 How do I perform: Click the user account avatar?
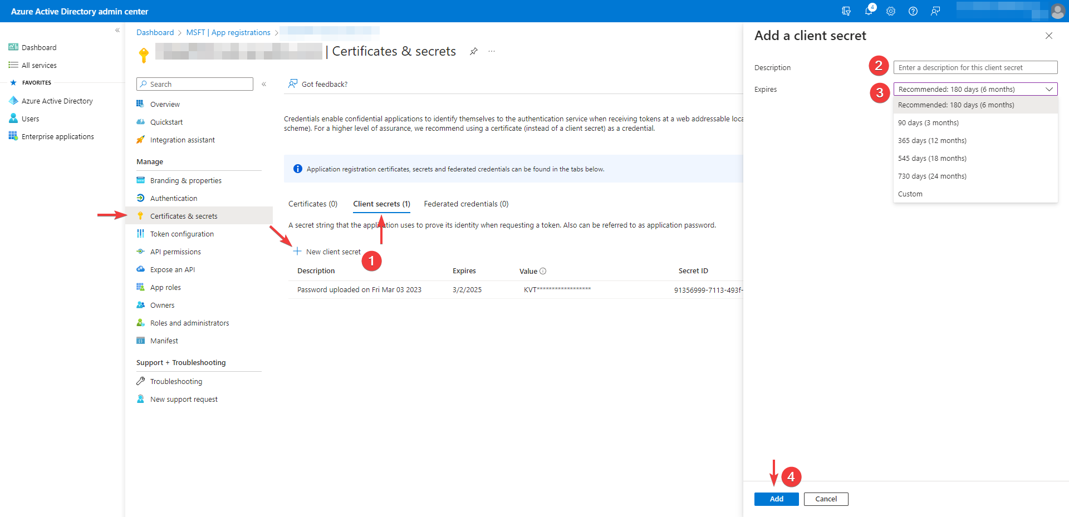coord(1057,11)
